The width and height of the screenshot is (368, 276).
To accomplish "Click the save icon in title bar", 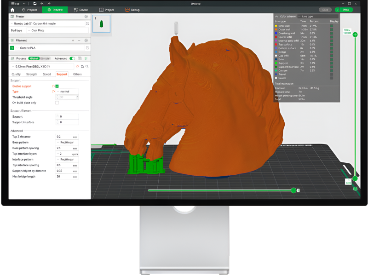I will coord(34,3).
